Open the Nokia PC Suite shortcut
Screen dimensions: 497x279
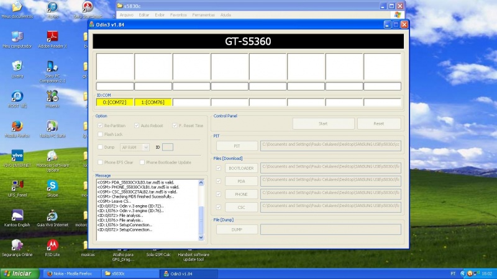click(52, 129)
